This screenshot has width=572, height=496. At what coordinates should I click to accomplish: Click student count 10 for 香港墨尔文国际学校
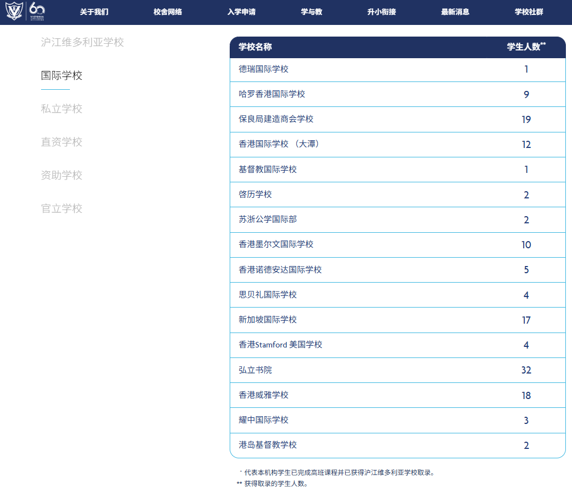point(526,245)
